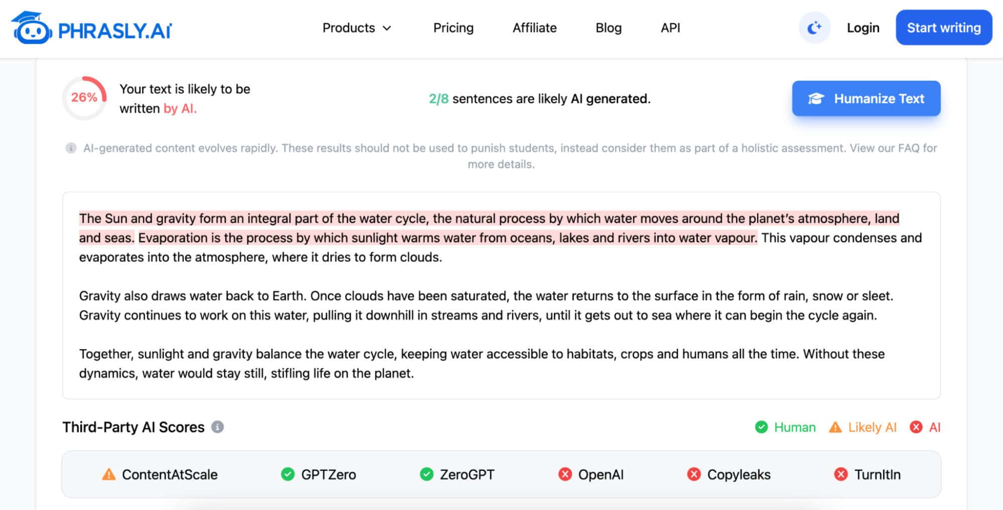Toggle dark mode with the moon icon
This screenshot has width=1003, height=510.
(814, 28)
